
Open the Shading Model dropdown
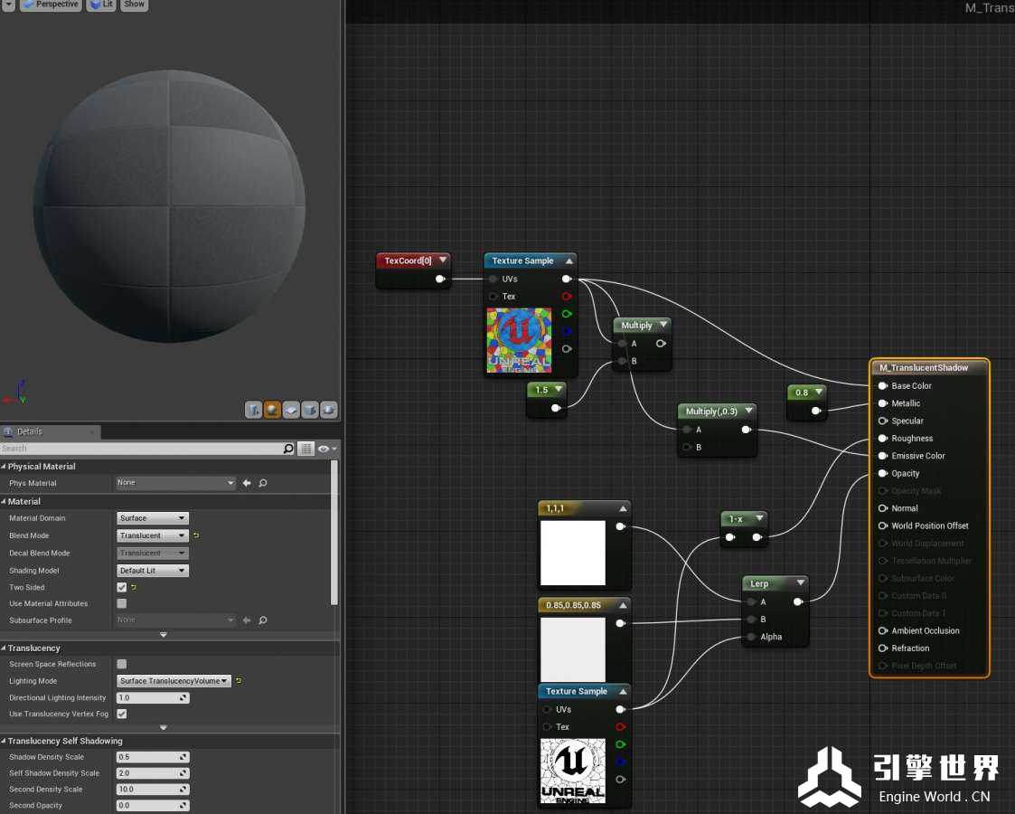(153, 571)
